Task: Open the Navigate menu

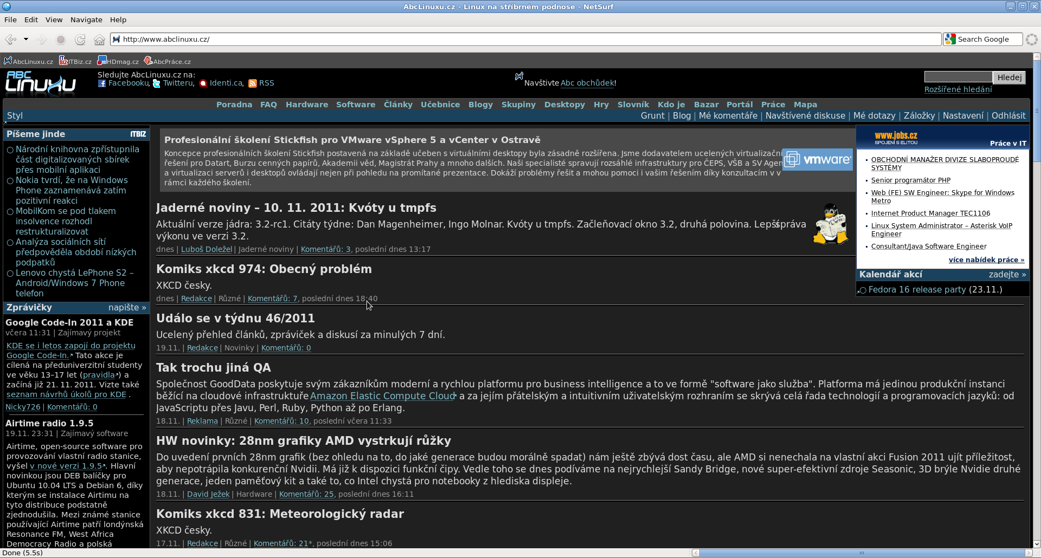Action: pyautogui.click(x=86, y=20)
